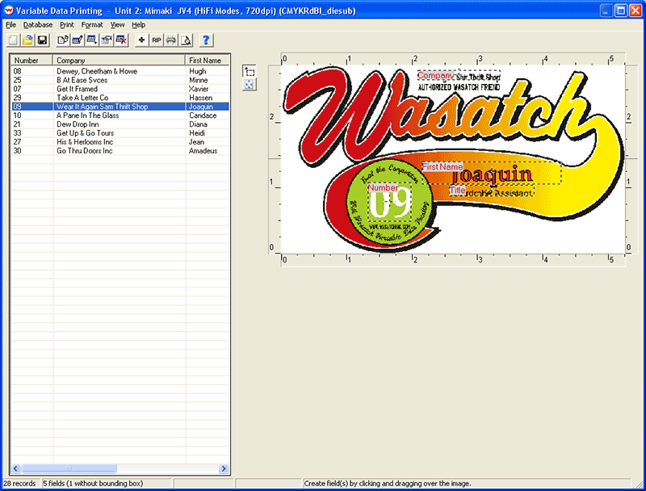The image size is (646, 491).
Task: Click the record list's right scroll arrow
Action: click(224, 468)
